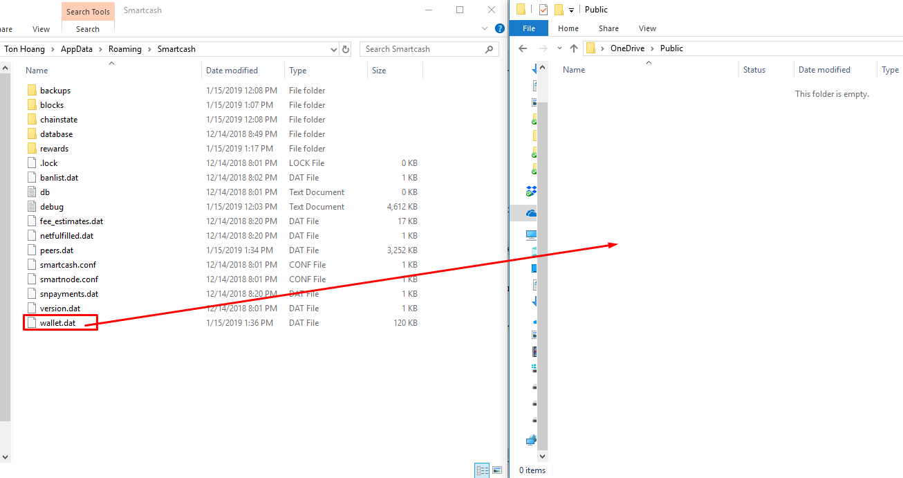This screenshot has height=478, width=903.
Task: Click OneDrive in the Public breadcrumb path
Action: (629, 48)
